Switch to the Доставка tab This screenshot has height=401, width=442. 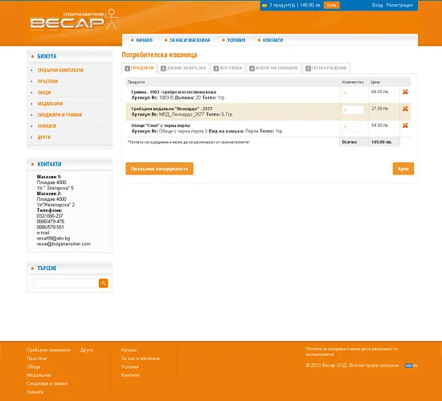227,68
